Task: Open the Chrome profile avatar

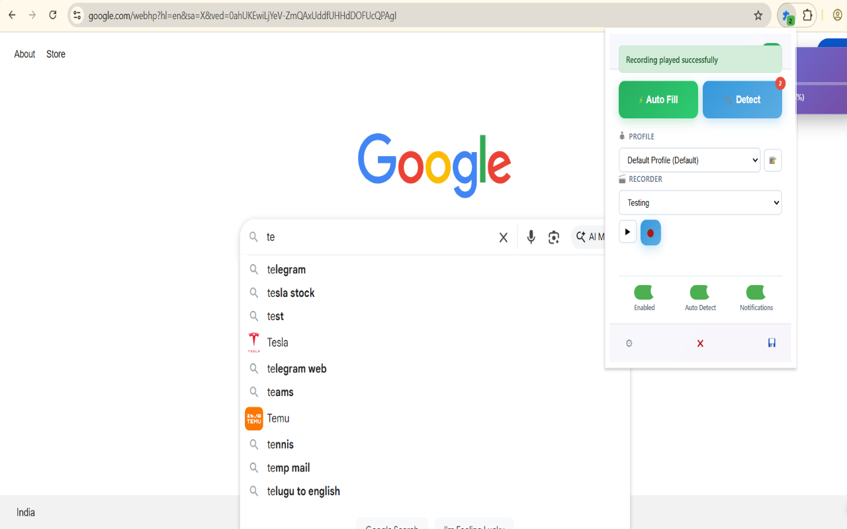Action: pos(838,15)
